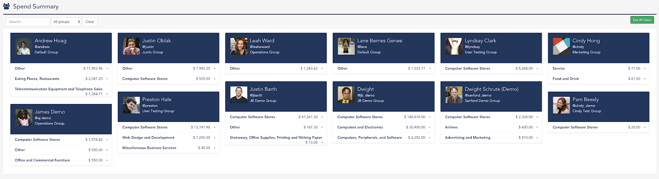Click the See All Users button
659x179 pixels.
(x=642, y=20)
